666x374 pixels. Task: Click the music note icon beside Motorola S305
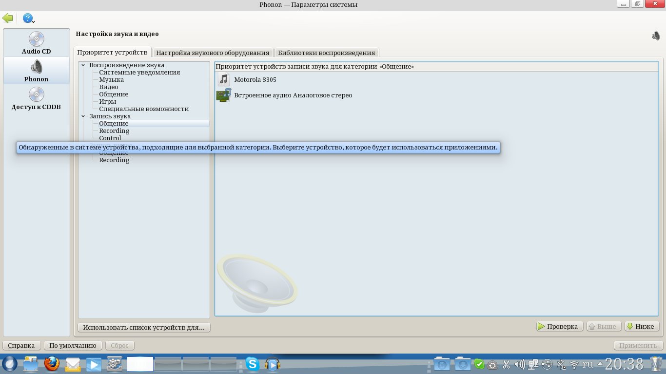click(x=224, y=79)
